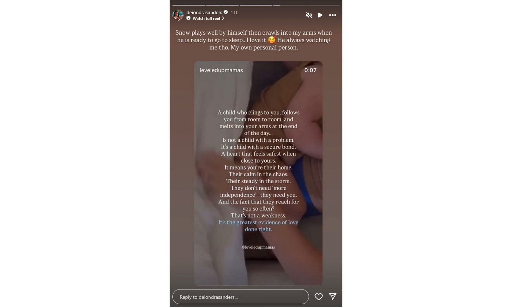
Task: Play the paused story
Action: (320, 15)
